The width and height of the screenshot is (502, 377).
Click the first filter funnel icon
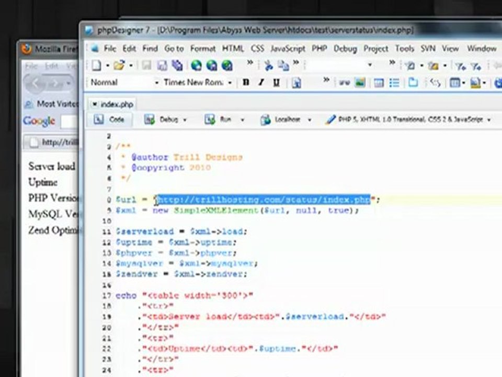(461, 66)
